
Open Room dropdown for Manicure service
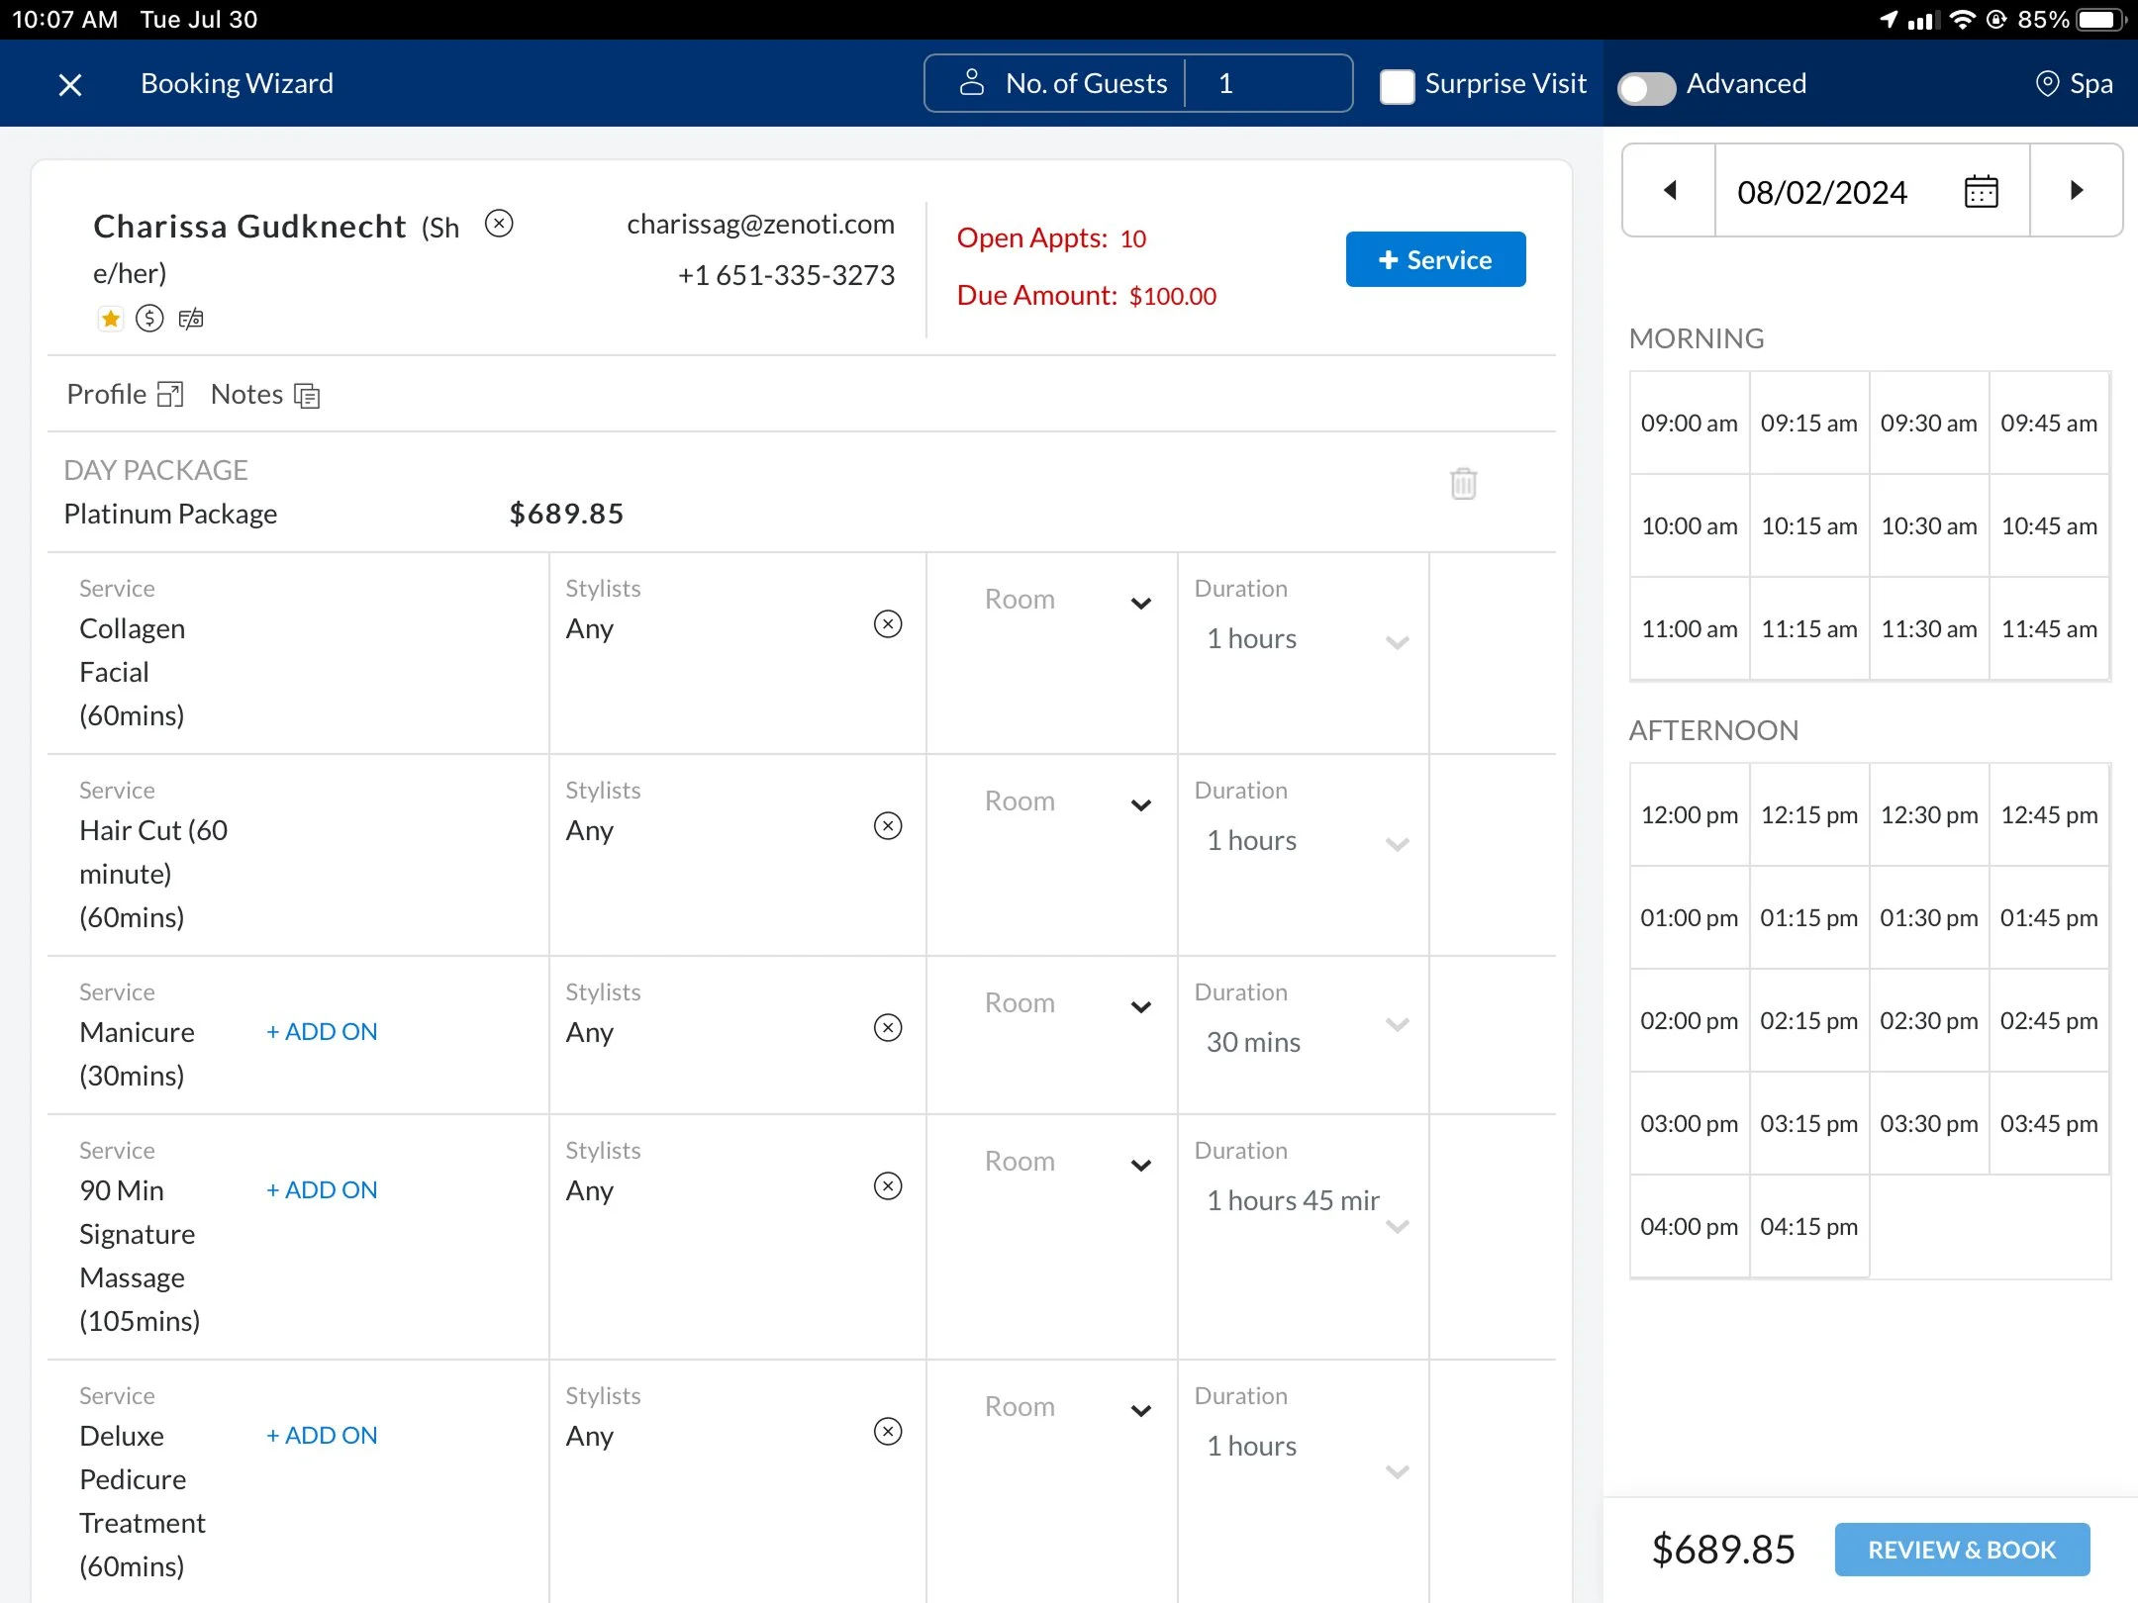[1140, 1006]
